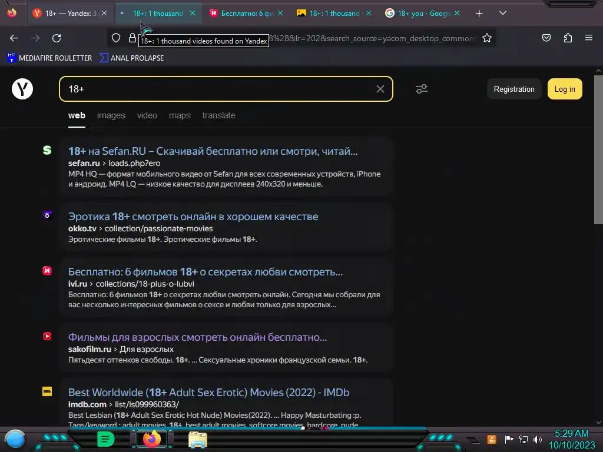Click ivi.ru domain link

(78, 284)
